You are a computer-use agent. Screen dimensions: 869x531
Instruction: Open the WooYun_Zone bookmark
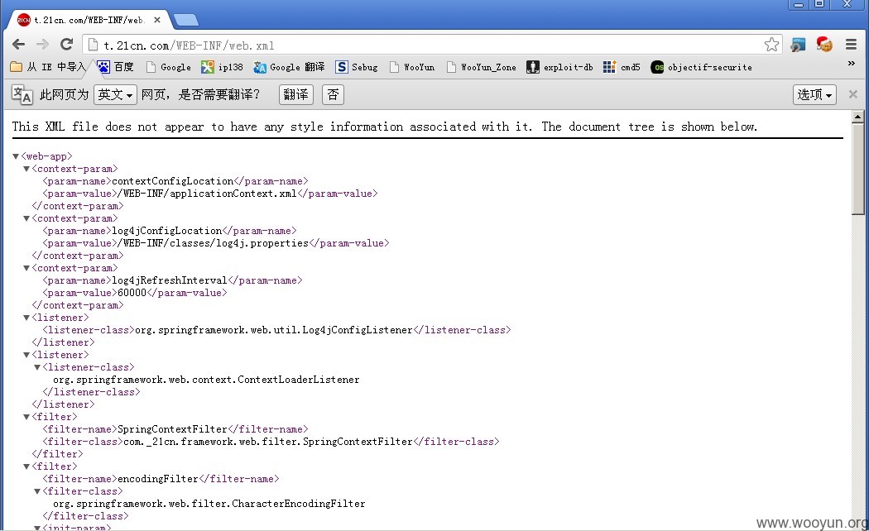click(481, 67)
